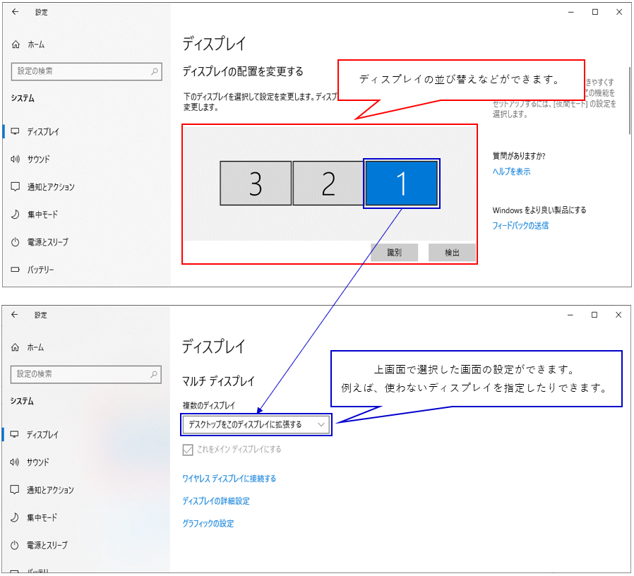Toggle これをメイン ディスプレイにする checkbox
634x576 pixels.
click(x=188, y=450)
